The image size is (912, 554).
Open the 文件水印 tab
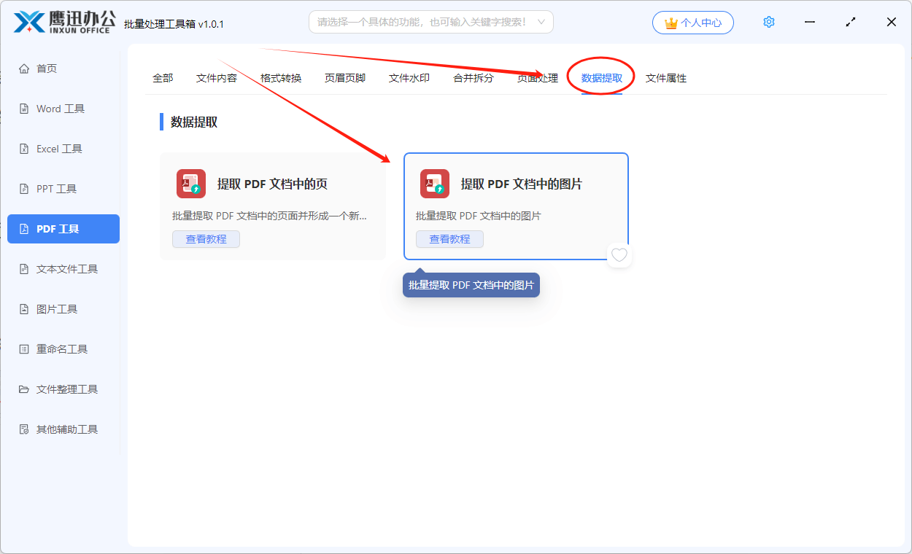[409, 78]
